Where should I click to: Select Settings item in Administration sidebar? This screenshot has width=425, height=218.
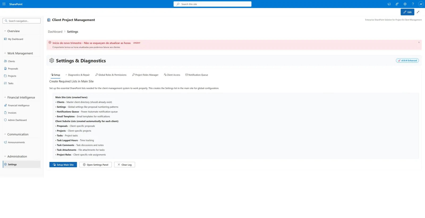click(22, 164)
